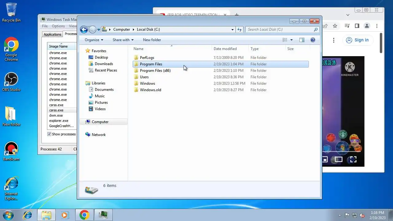Screen dimensions: 393x221
Task: Sort by the Size column header
Action: coord(298,49)
